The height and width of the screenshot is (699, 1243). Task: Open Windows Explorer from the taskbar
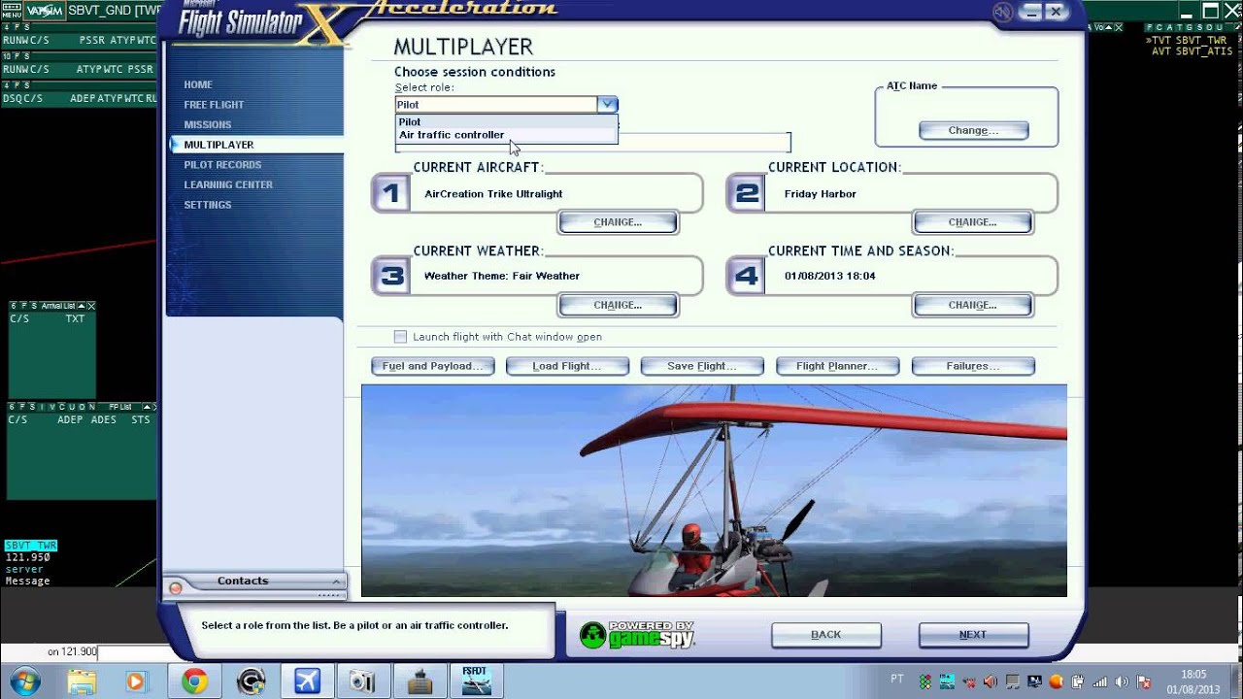click(83, 682)
